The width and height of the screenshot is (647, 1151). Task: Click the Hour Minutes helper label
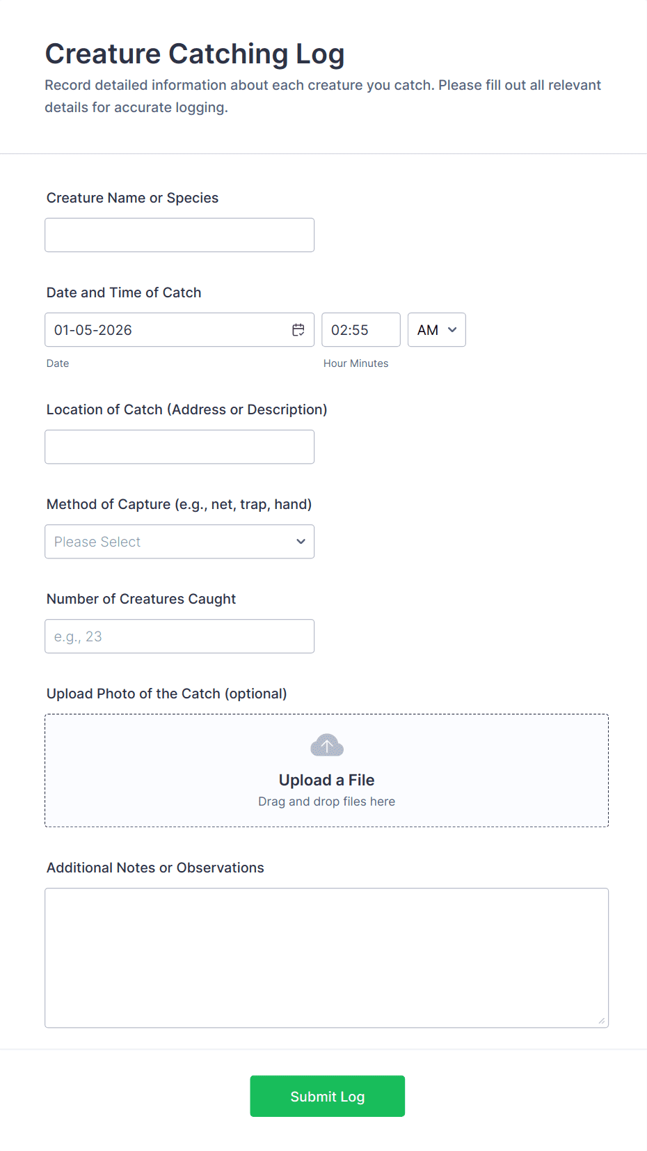(x=356, y=363)
